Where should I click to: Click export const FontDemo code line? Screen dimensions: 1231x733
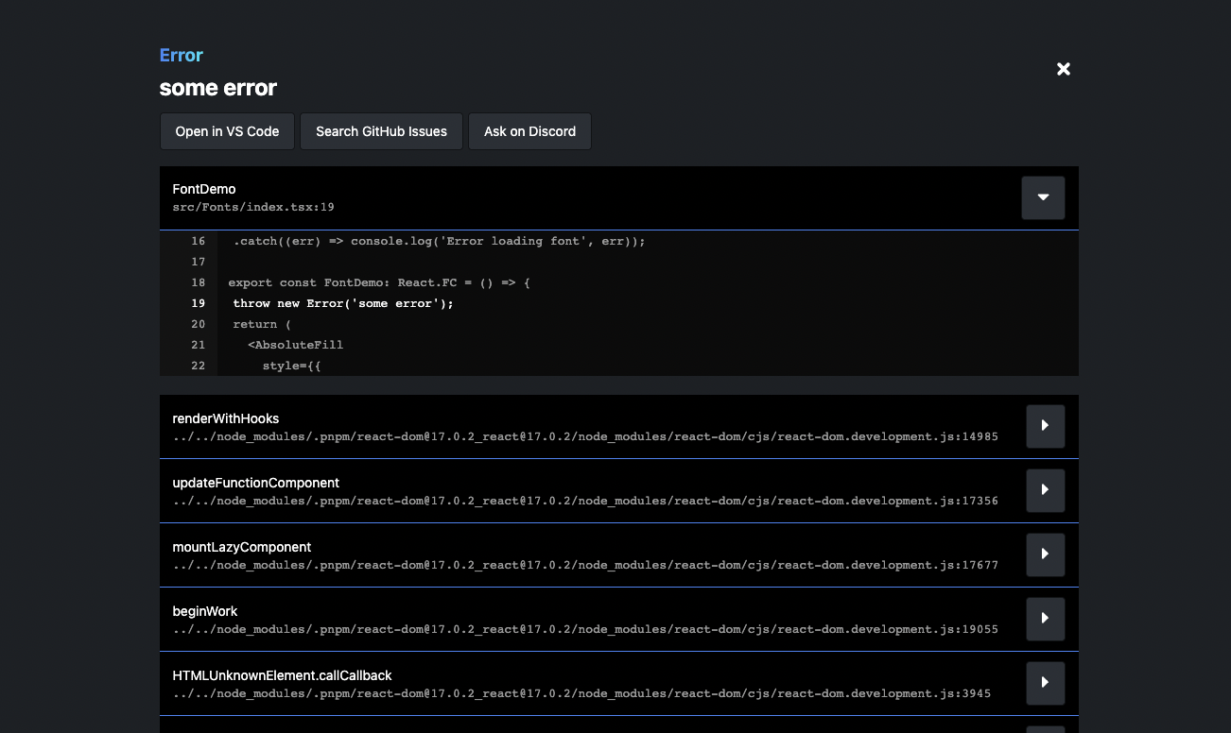click(378, 282)
